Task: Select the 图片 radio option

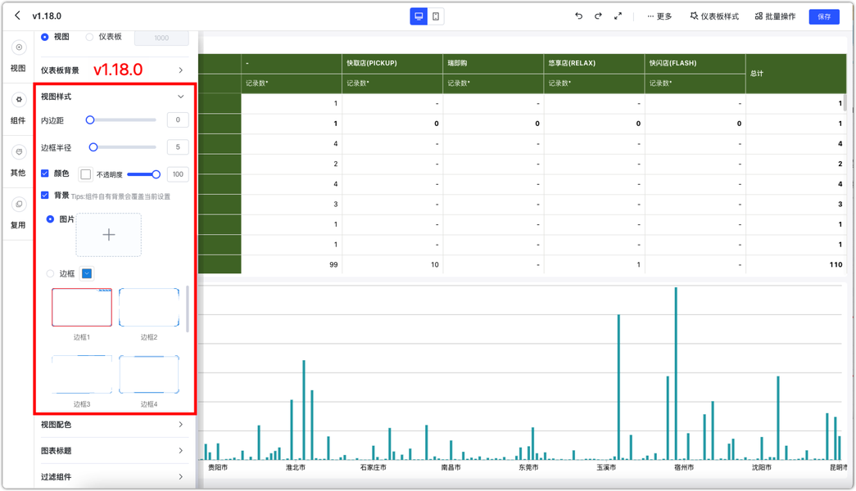Action: click(x=50, y=219)
